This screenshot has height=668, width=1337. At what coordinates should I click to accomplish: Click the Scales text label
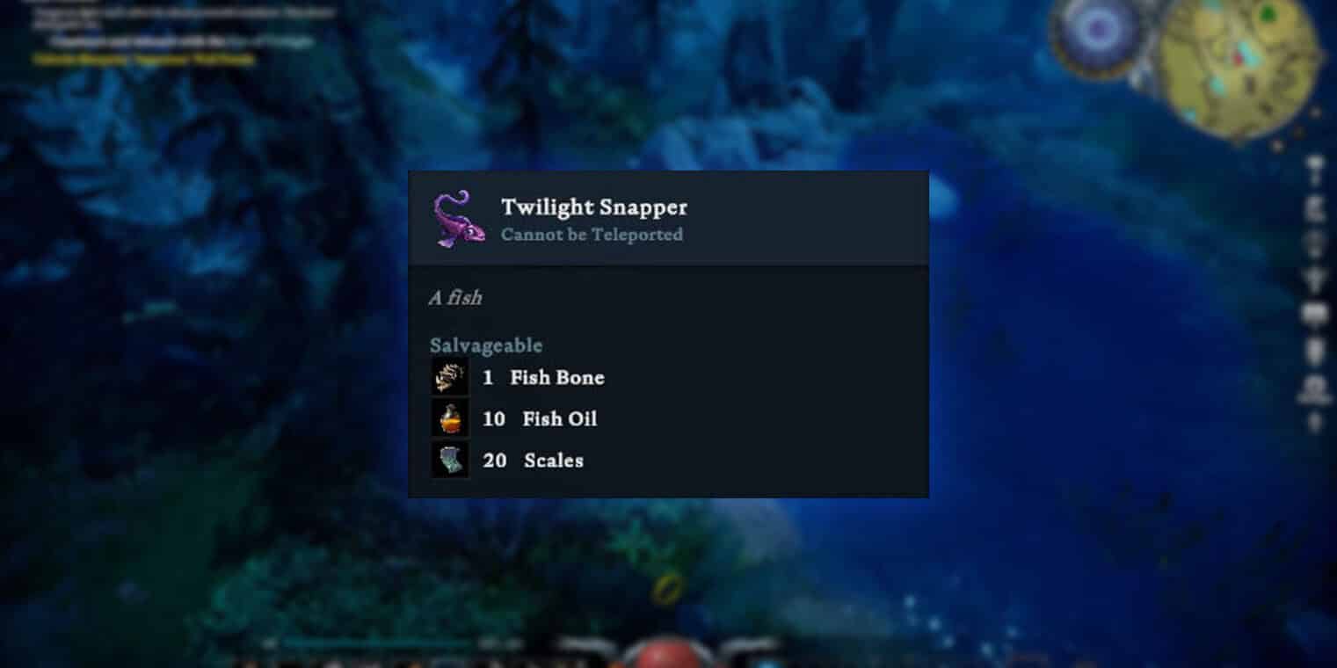554,461
